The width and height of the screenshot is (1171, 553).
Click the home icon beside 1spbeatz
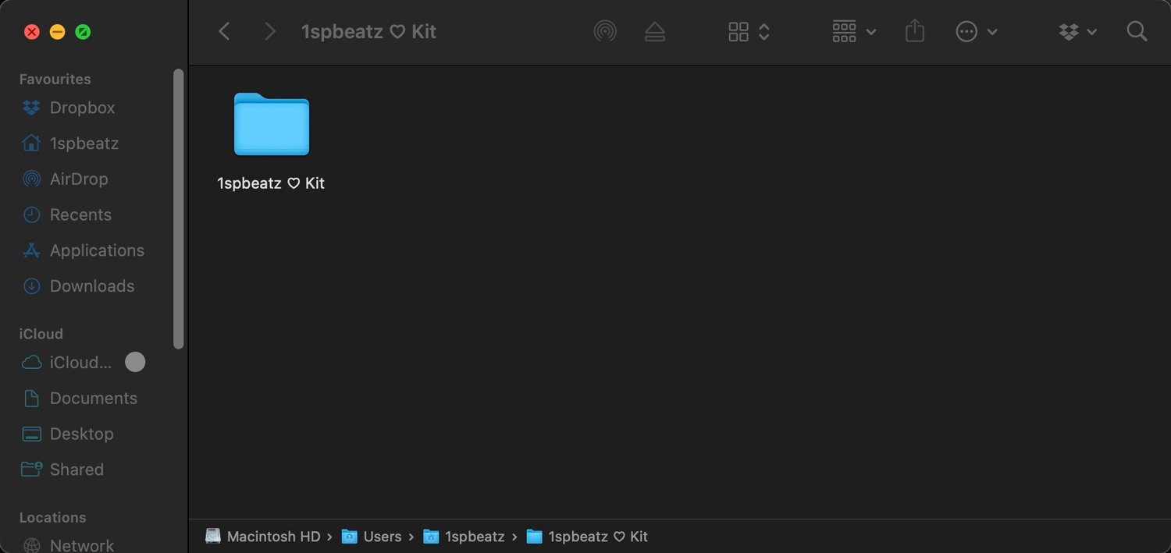pos(31,143)
